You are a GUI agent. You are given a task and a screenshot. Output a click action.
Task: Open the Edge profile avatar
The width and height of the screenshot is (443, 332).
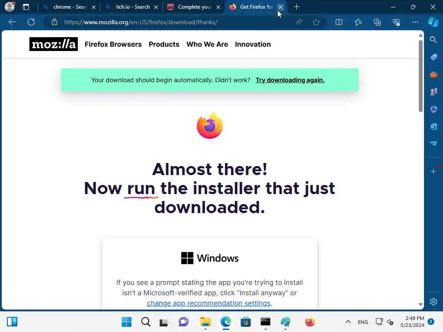pyautogui.click(x=10, y=7)
